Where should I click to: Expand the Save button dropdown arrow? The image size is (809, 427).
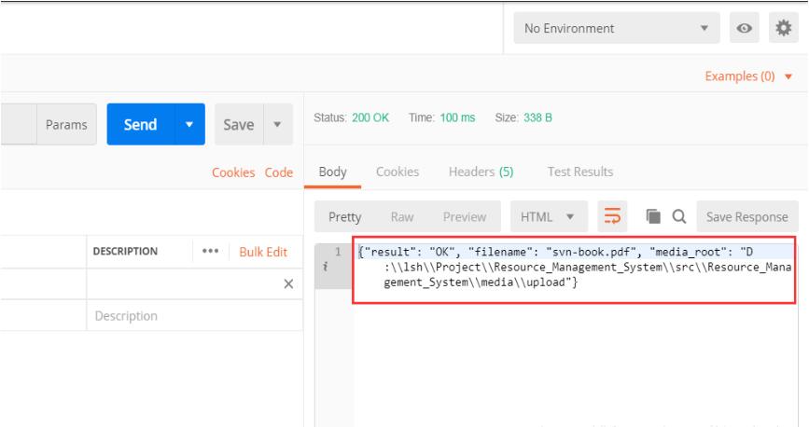click(x=276, y=125)
